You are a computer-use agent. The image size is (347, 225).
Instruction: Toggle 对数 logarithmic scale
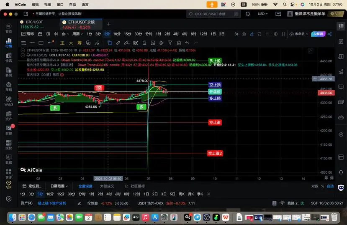[x=315, y=186]
